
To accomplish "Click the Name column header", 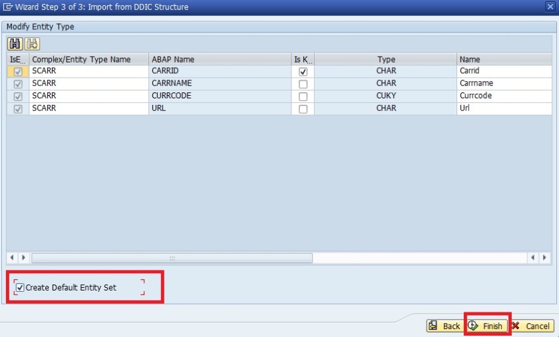I will pyautogui.click(x=504, y=60).
